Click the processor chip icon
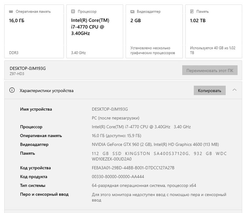Viewport: 247px width, 213px height. tap(73, 12)
